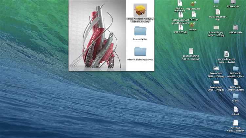Select the C++ folder on desktop
246x138 pixels.
tap(216, 2)
